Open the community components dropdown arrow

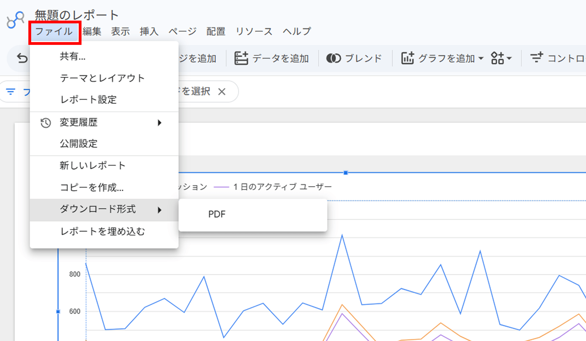coord(509,58)
